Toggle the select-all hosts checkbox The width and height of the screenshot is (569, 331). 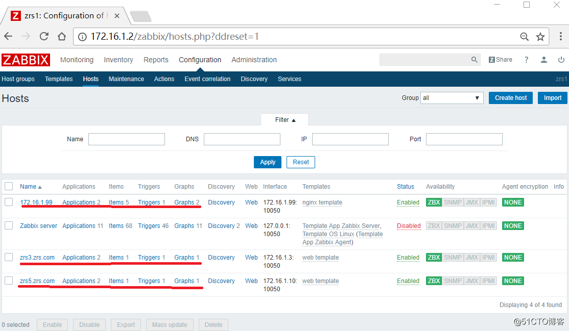(9, 186)
